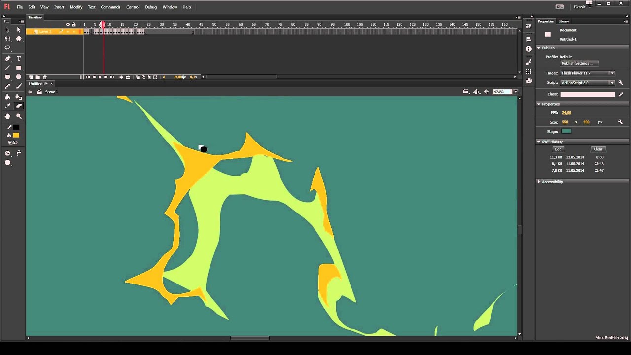Toggle lock for all layers

coord(74,24)
